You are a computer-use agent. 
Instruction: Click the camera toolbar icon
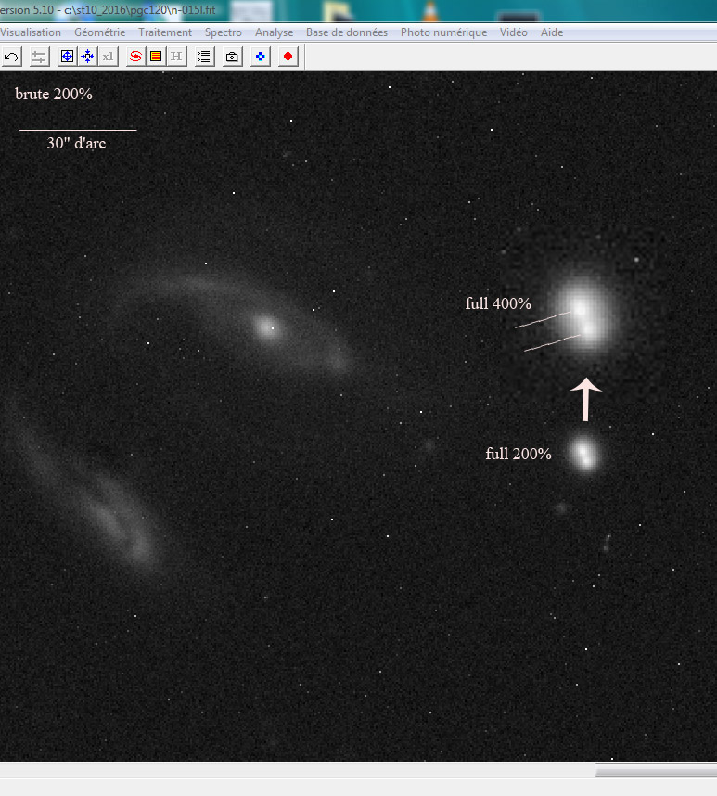coord(232,57)
